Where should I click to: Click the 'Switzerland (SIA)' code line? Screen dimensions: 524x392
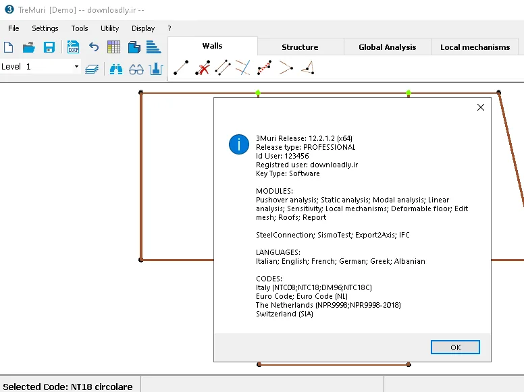pos(284,314)
